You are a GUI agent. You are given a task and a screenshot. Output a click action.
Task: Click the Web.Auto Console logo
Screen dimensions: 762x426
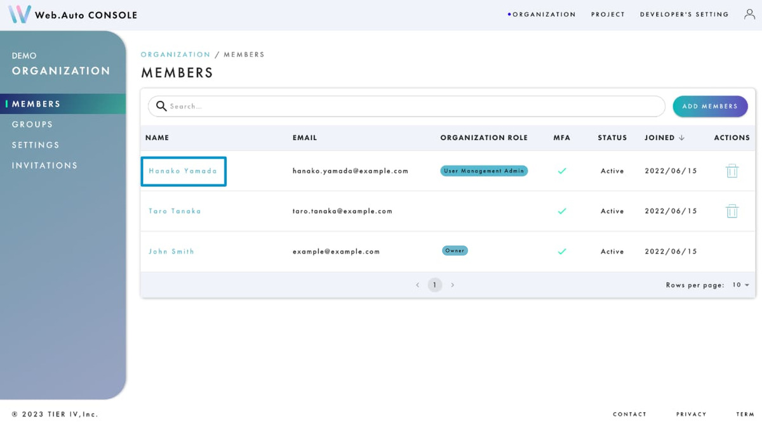[73, 15]
